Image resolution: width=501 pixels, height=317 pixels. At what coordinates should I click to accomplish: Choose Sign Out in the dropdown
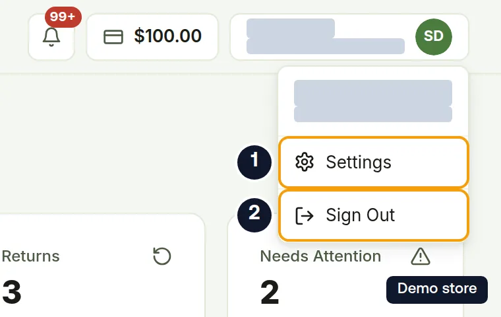[x=374, y=215]
